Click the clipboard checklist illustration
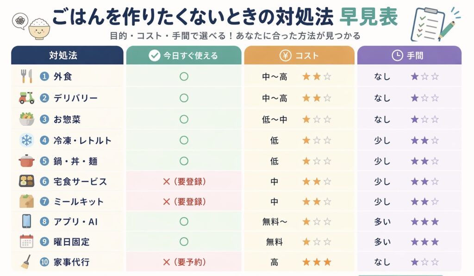This screenshot has width=474, height=276. 435,24
